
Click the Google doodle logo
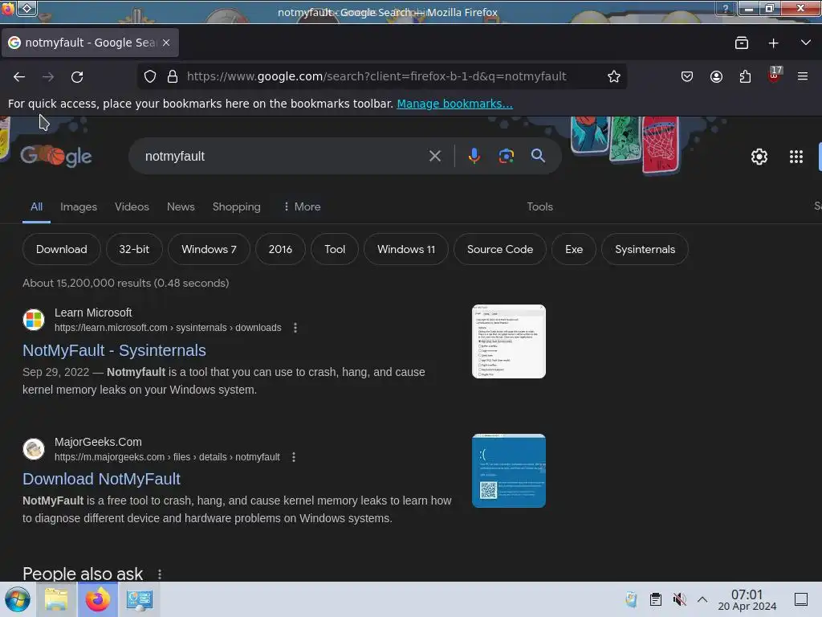[x=56, y=156]
